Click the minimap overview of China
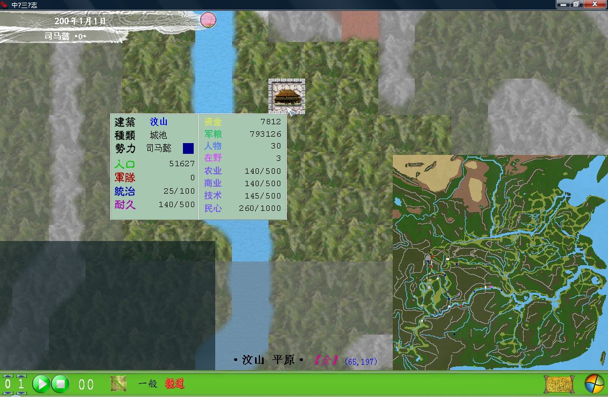Viewport: 608px width, 397px height. coord(500,262)
